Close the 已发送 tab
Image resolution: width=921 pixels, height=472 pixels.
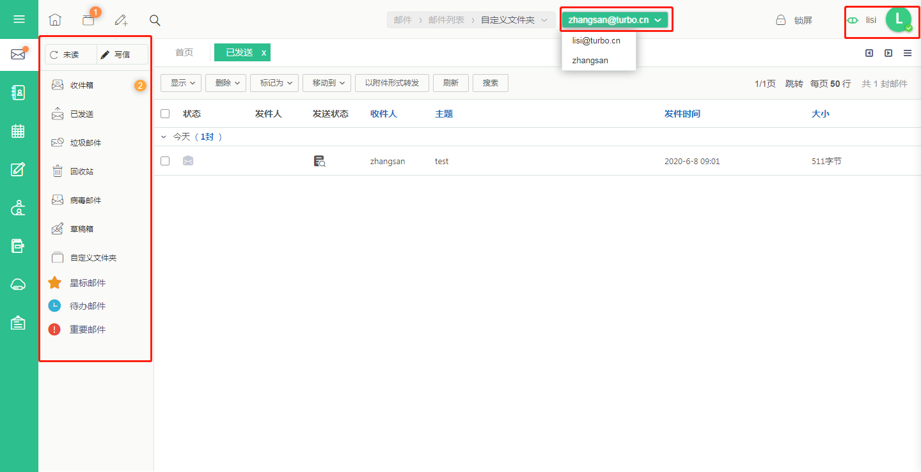(x=264, y=52)
